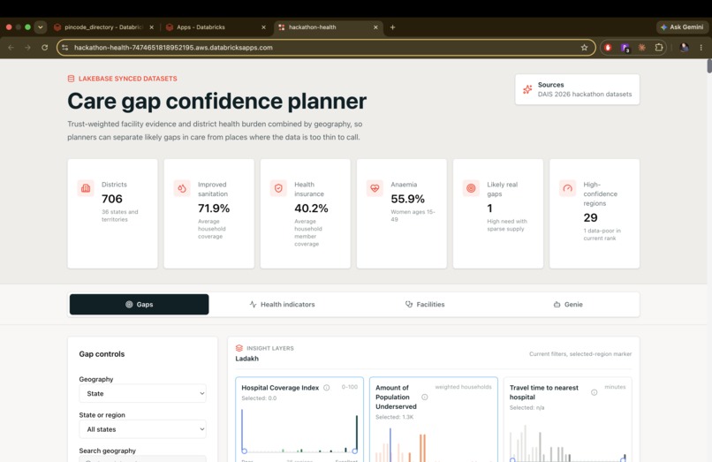
Task: Click the Amount of Population Underserved chart
Action: click(434, 420)
